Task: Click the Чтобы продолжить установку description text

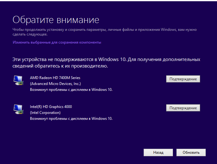Action: coord(105,32)
